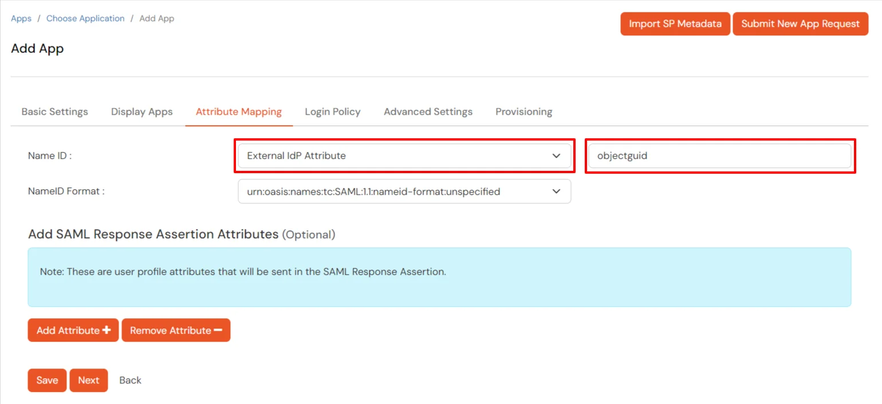This screenshot has width=882, height=404.
Task: Open the Login Policy tab
Action: (x=333, y=111)
